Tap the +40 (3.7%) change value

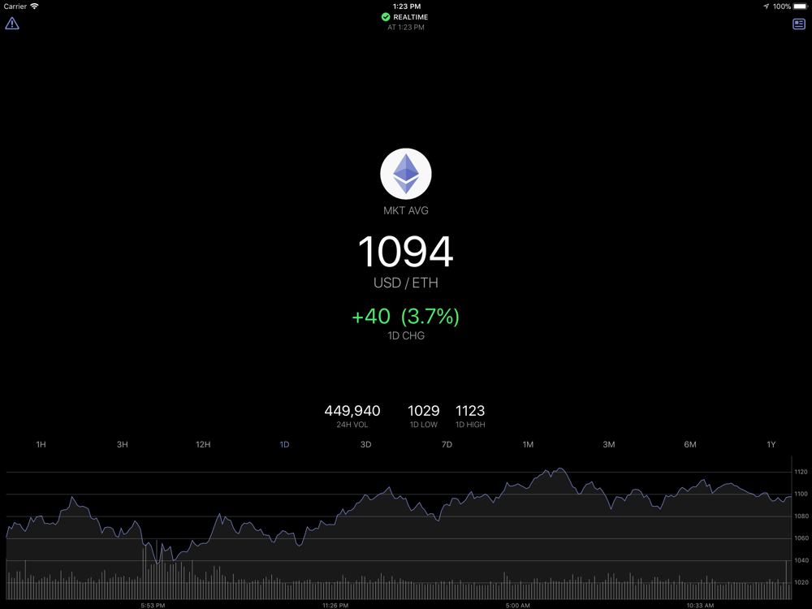coord(405,317)
